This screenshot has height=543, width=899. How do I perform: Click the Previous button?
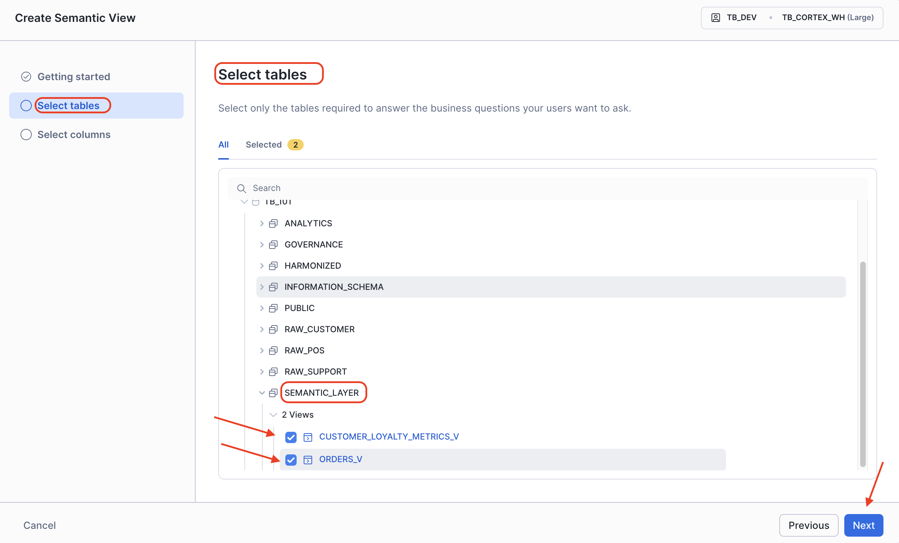pos(808,525)
